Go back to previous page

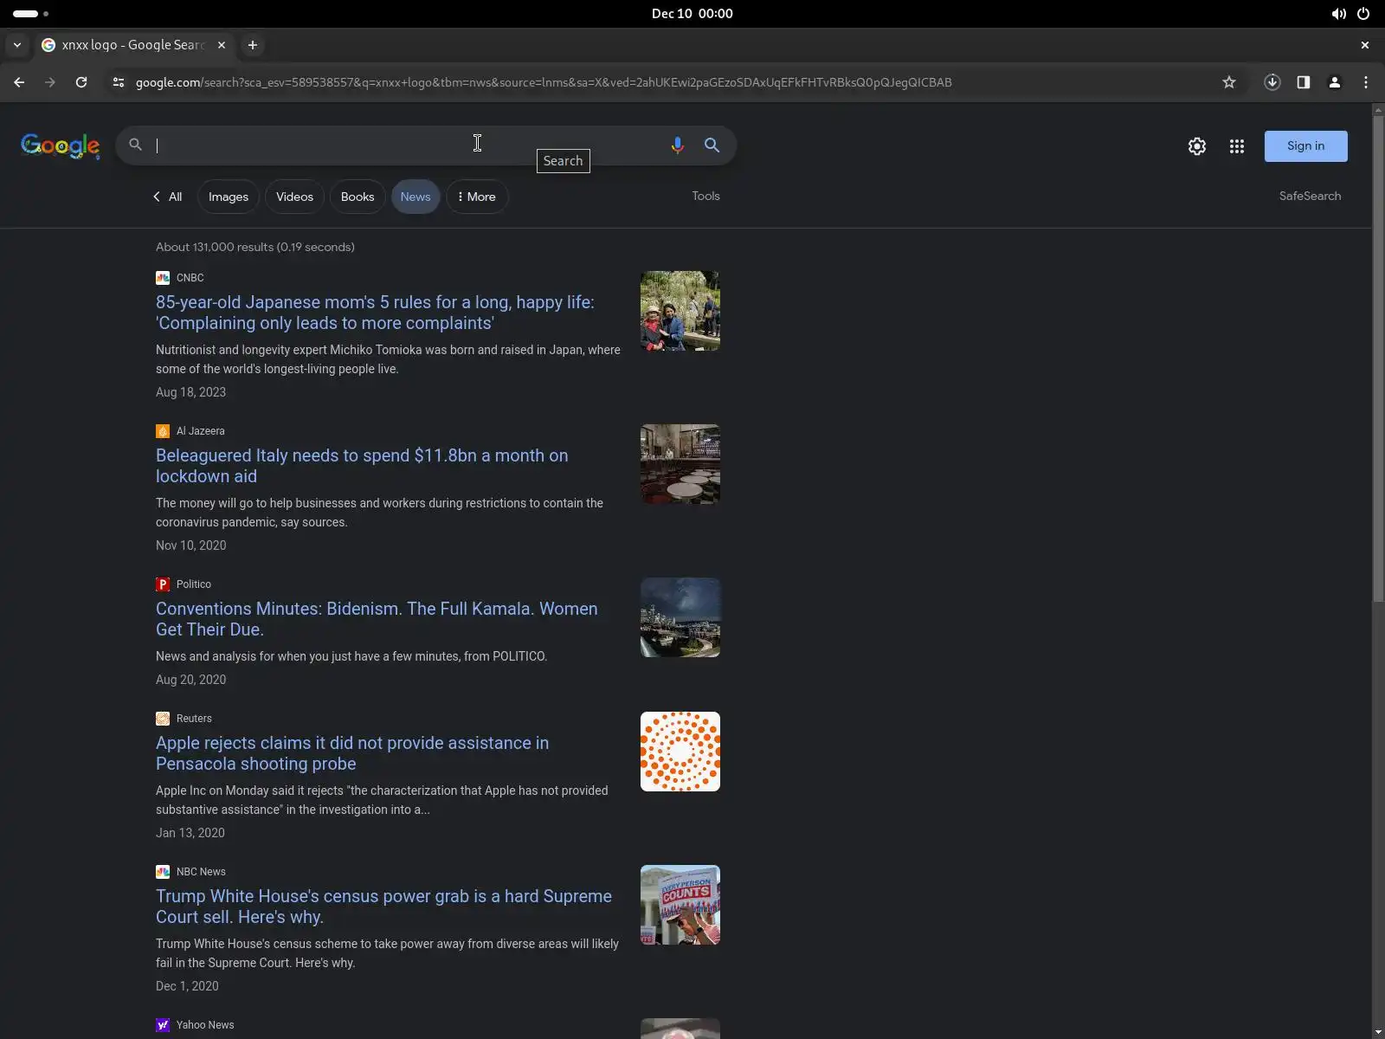(19, 82)
